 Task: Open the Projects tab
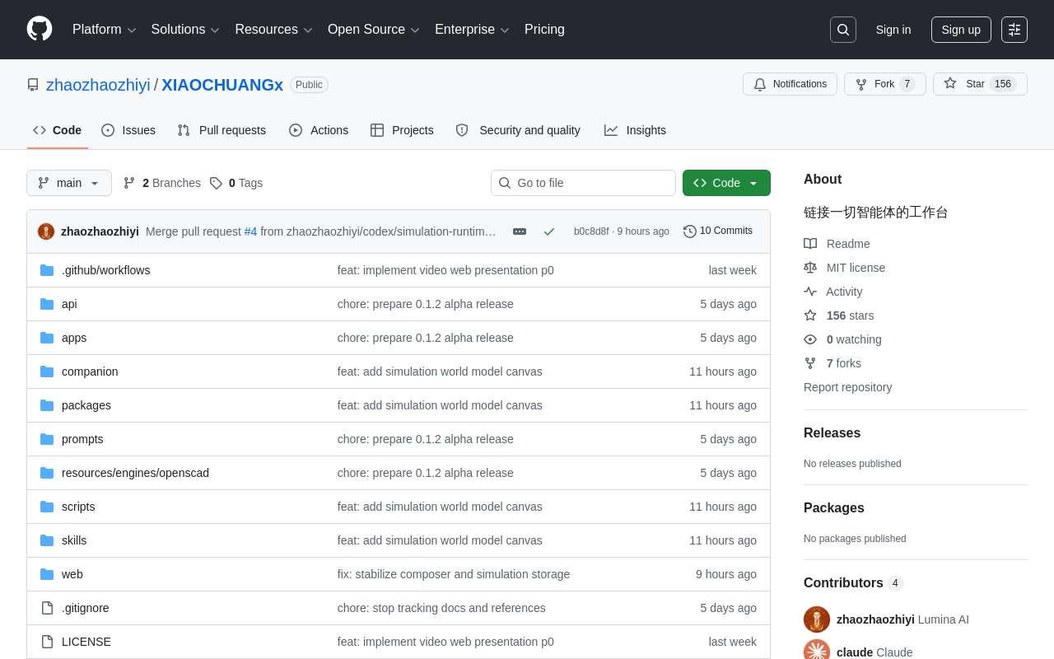pos(402,130)
